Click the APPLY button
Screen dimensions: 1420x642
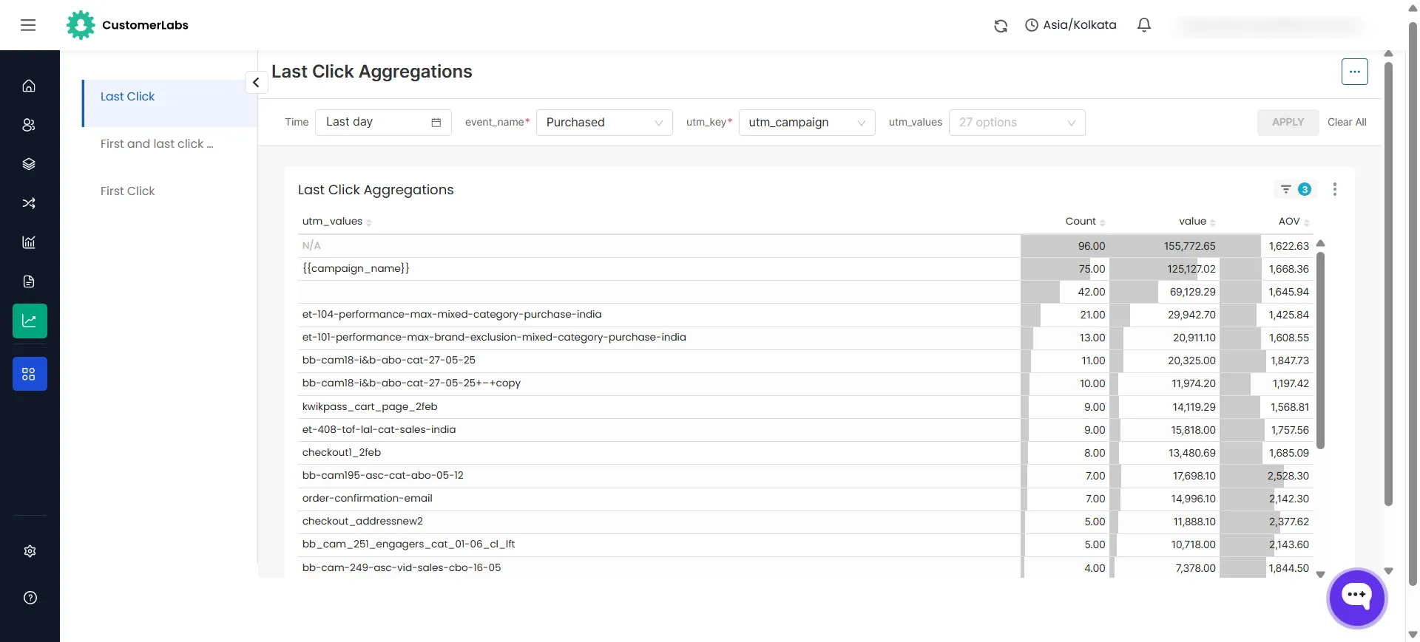[1288, 123]
